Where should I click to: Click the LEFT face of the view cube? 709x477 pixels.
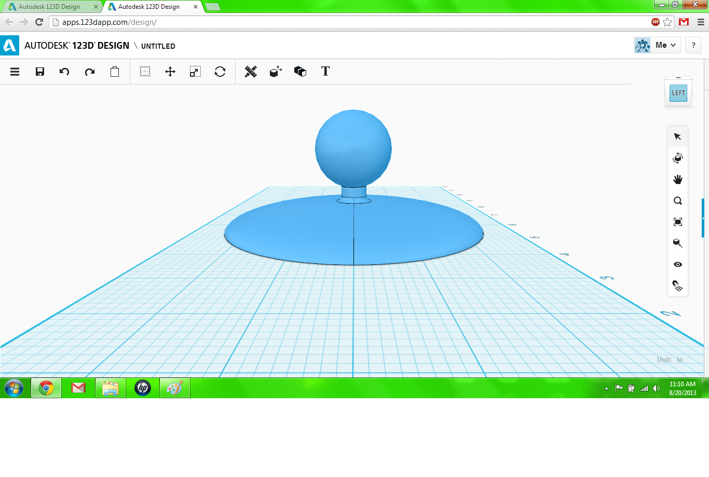[678, 93]
